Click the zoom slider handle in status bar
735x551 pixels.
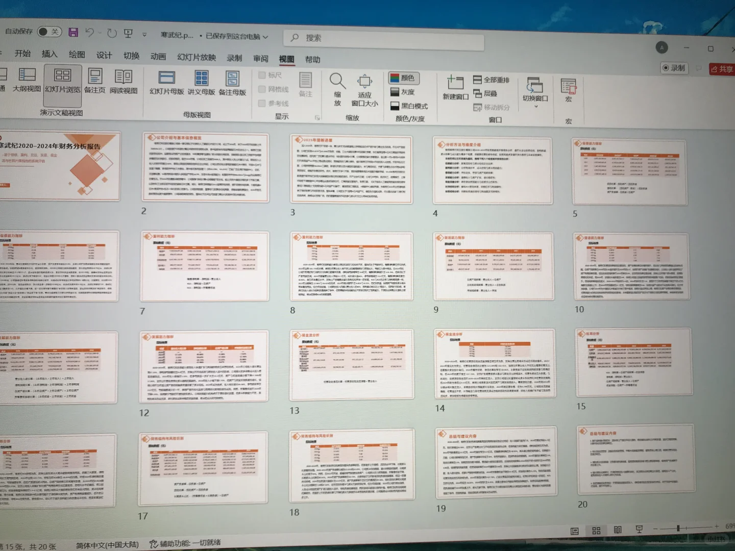[x=678, y=528]
